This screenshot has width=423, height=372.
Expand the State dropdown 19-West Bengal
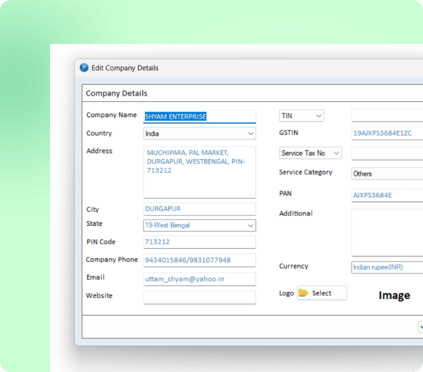pos(199,225)
